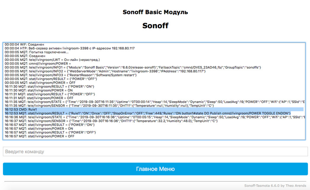Click the 'Введите команду' command input field
310x190 pixels.
pos(155,151)
